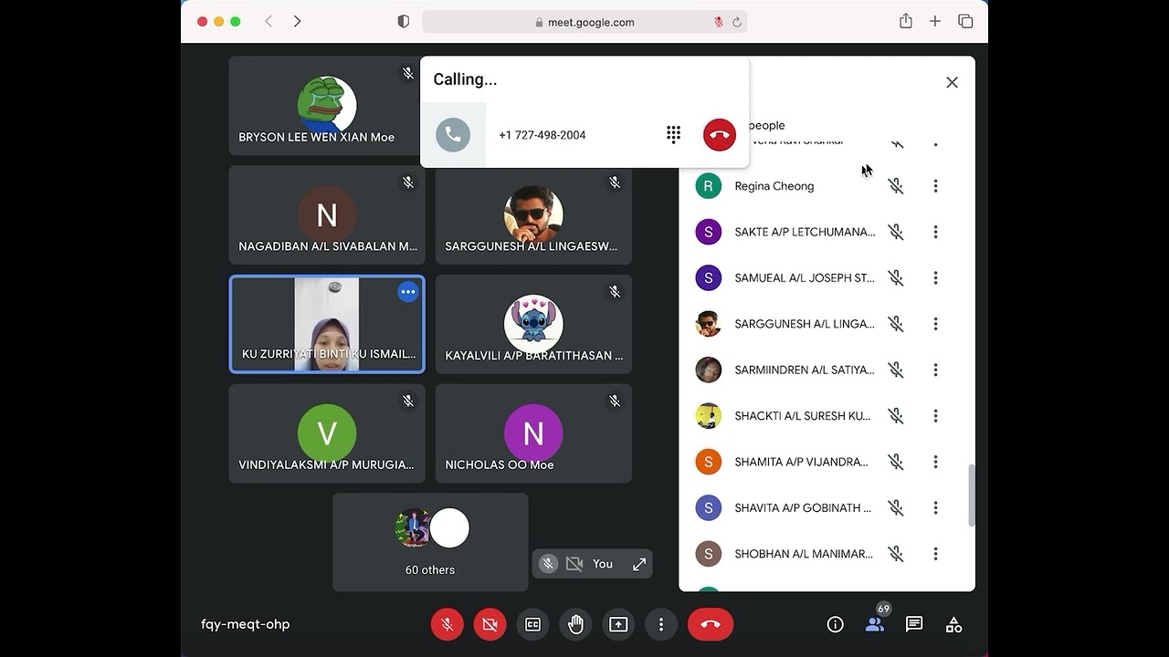Image resolution: width=1169 pixels, height=657 pixels.
Task: Select NAGADIBAN A/L SIVABALAN tile
Action: [327, 215]
